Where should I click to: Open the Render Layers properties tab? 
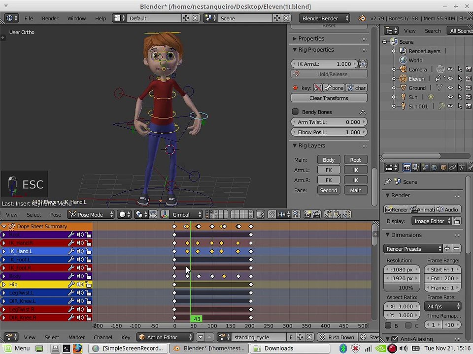[x=416, y=167]
